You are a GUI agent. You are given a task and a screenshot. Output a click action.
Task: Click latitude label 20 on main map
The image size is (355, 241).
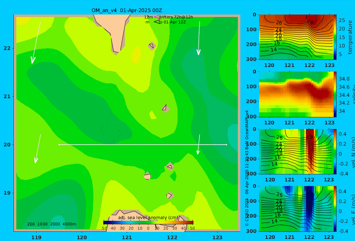7,145
